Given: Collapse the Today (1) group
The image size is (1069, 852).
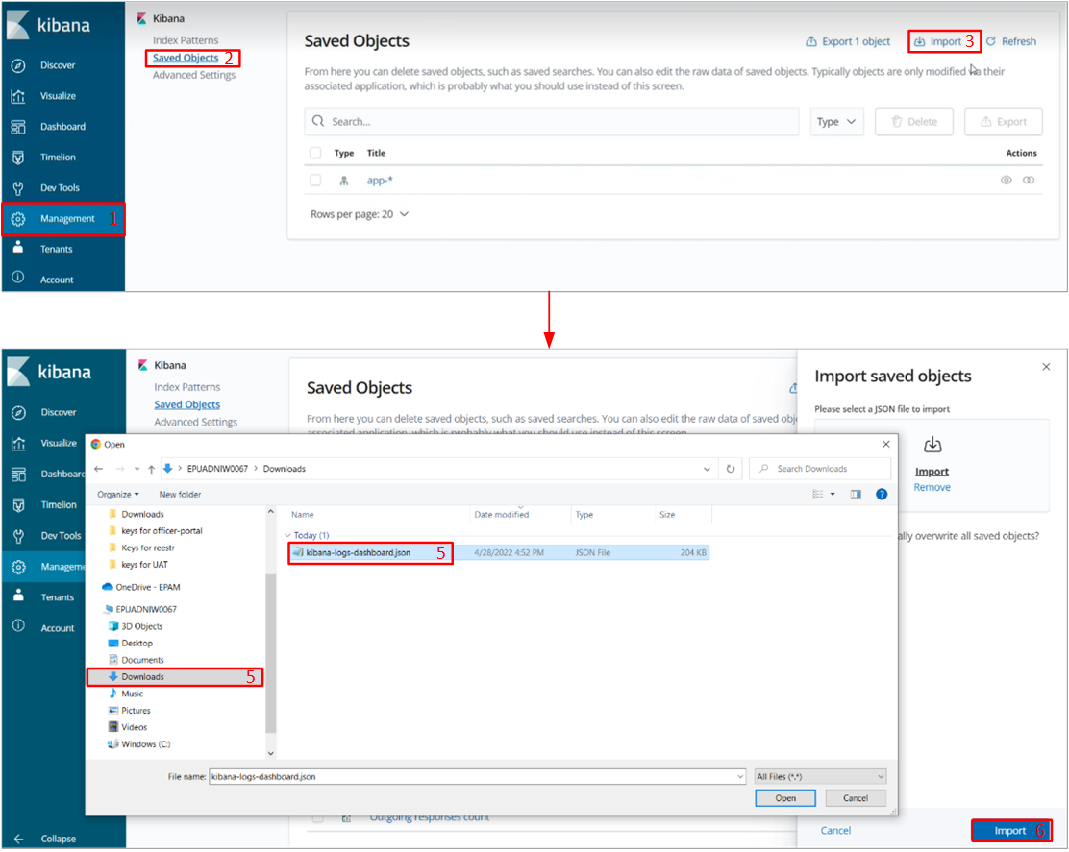Looking at the screenshot, I should click(287, 536).
